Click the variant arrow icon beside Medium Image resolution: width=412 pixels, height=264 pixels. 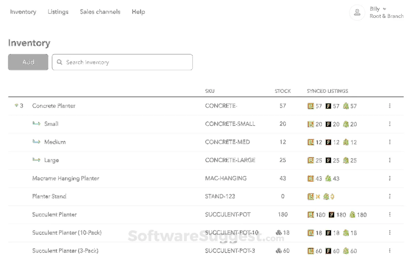pos(36,142)
